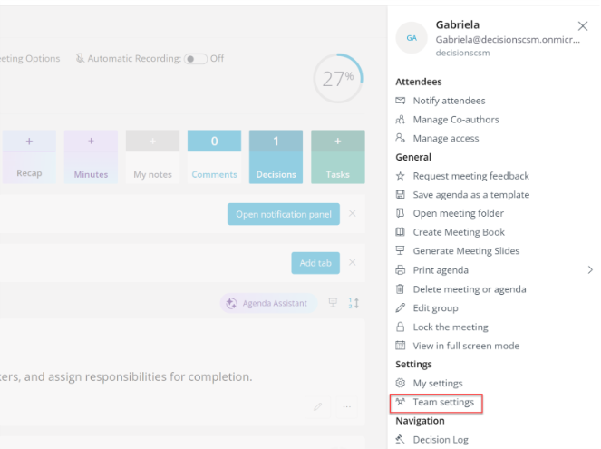Click the Manage Co-authors people icon
This screenshot has width=601, height=449.
(401, 120)
